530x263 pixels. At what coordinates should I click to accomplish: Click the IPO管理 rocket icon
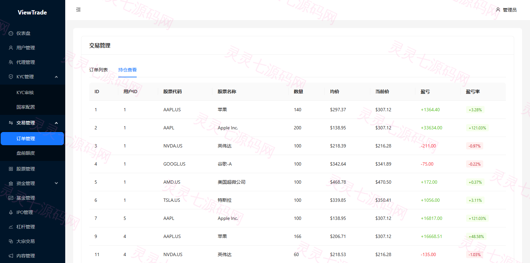point(11,212)
